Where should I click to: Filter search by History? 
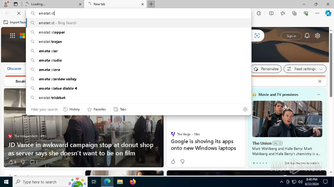(x=71, y=109)
